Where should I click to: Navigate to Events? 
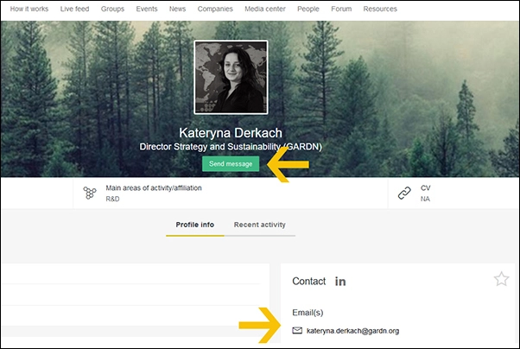[147, 10]
